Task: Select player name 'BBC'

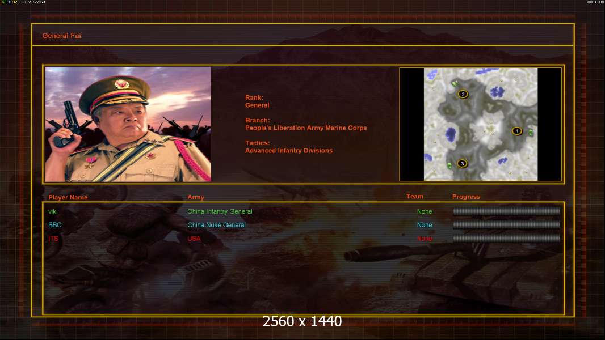Action: pos(55,225)
